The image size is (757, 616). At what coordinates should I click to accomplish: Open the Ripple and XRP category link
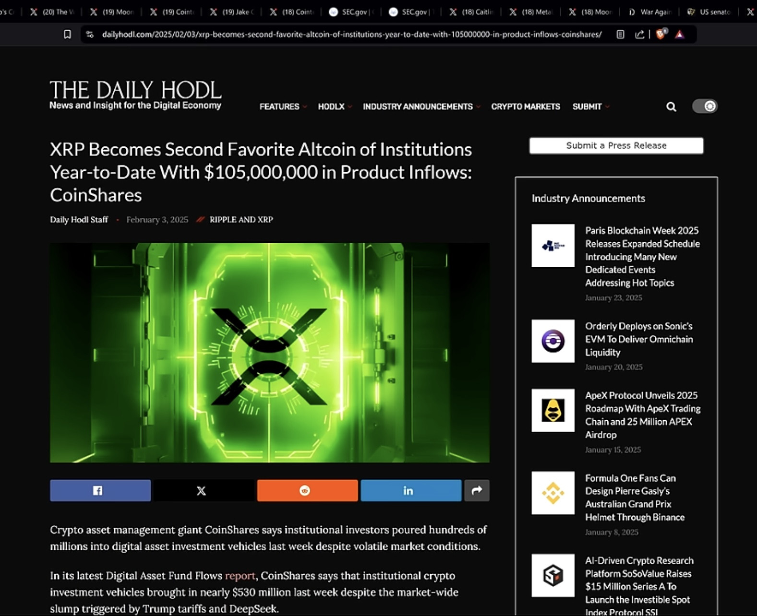click(x=241, y=220)
